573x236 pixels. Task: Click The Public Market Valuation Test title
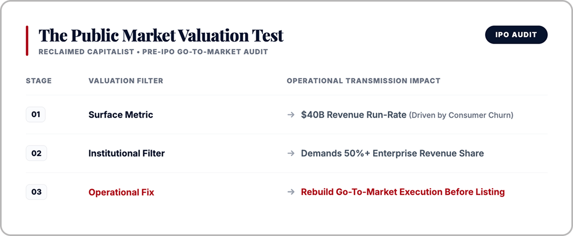click(161, 35)
